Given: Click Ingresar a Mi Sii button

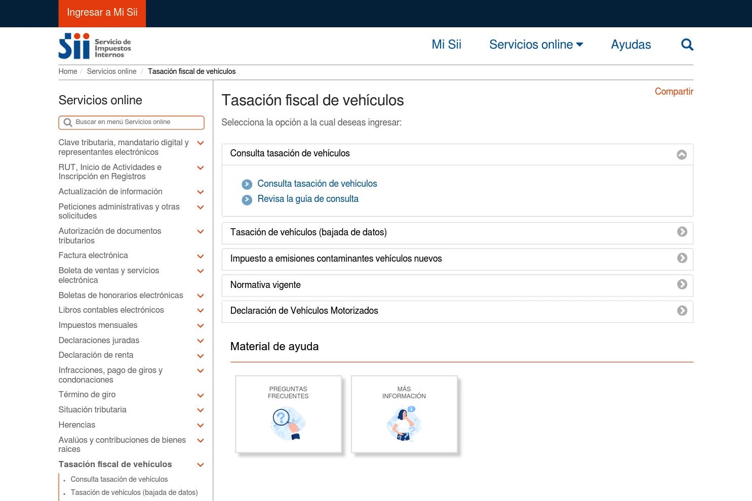Looking at the screenshot, I should (x=102, y=13).
